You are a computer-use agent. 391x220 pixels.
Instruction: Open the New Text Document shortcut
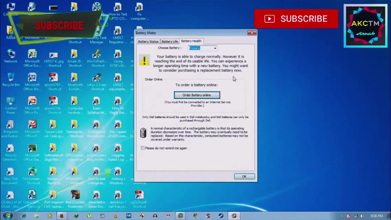point(11,176)
